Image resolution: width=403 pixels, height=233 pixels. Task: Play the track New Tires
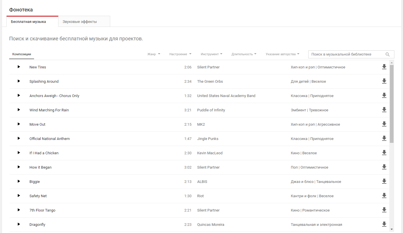click(19, 67)
